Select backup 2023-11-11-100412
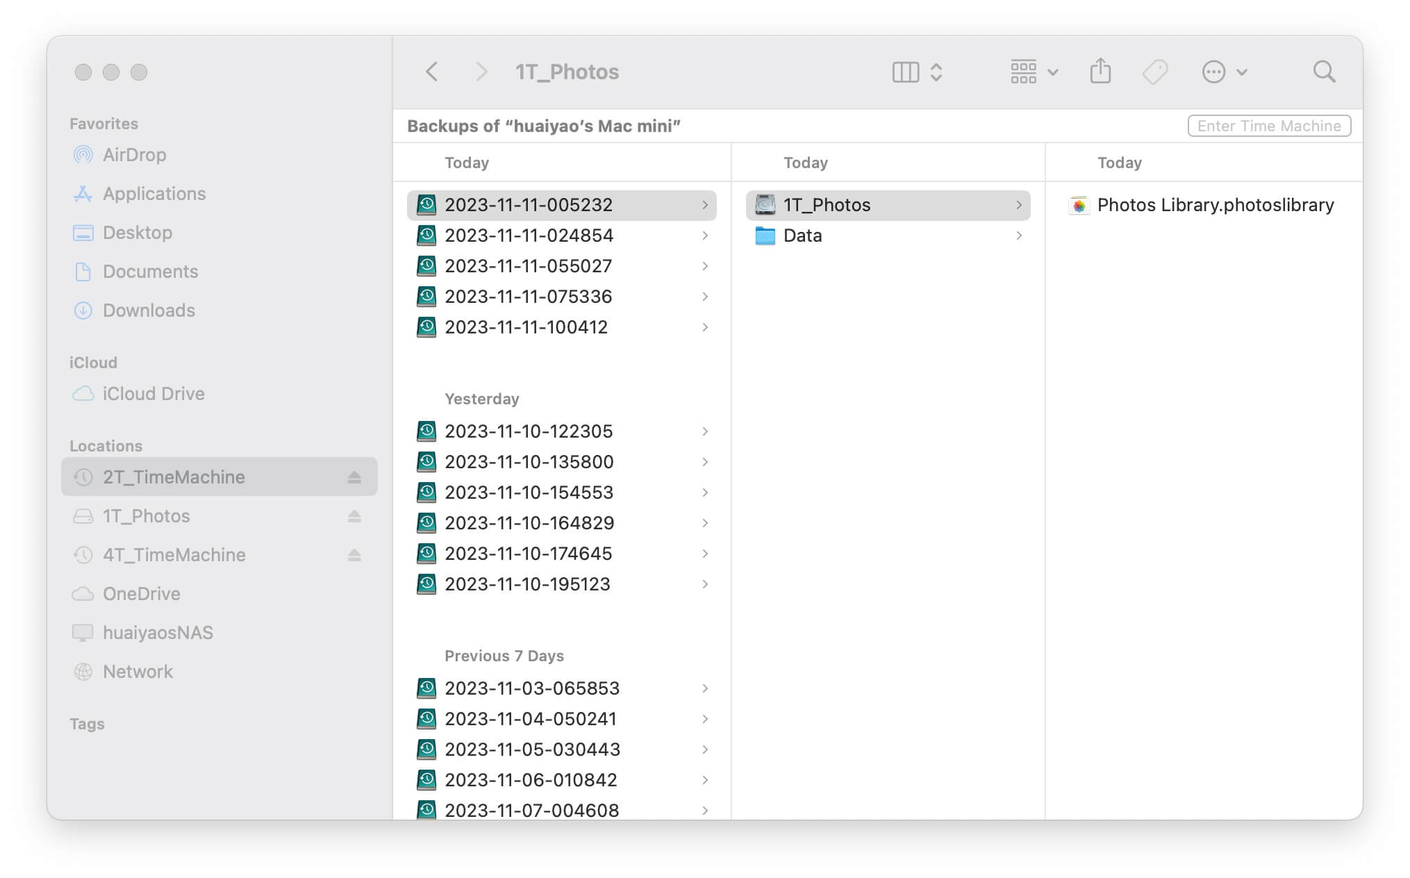The image size is (1410, 878). pos(561,327)
